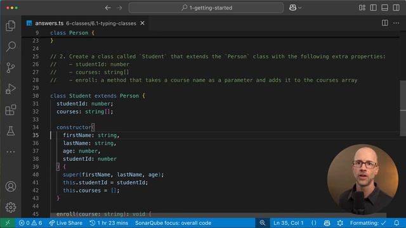Click the this.courses = [] line

pos(91,191)
